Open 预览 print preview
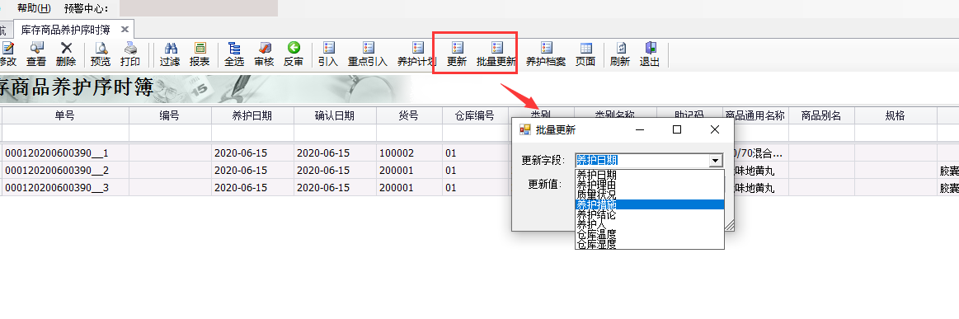This screenshot has height=319, width=959. pos(101,54)
